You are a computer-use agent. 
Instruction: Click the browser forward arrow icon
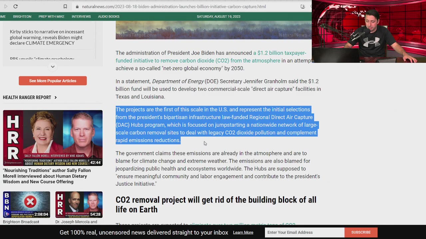(x=6, y=6)
